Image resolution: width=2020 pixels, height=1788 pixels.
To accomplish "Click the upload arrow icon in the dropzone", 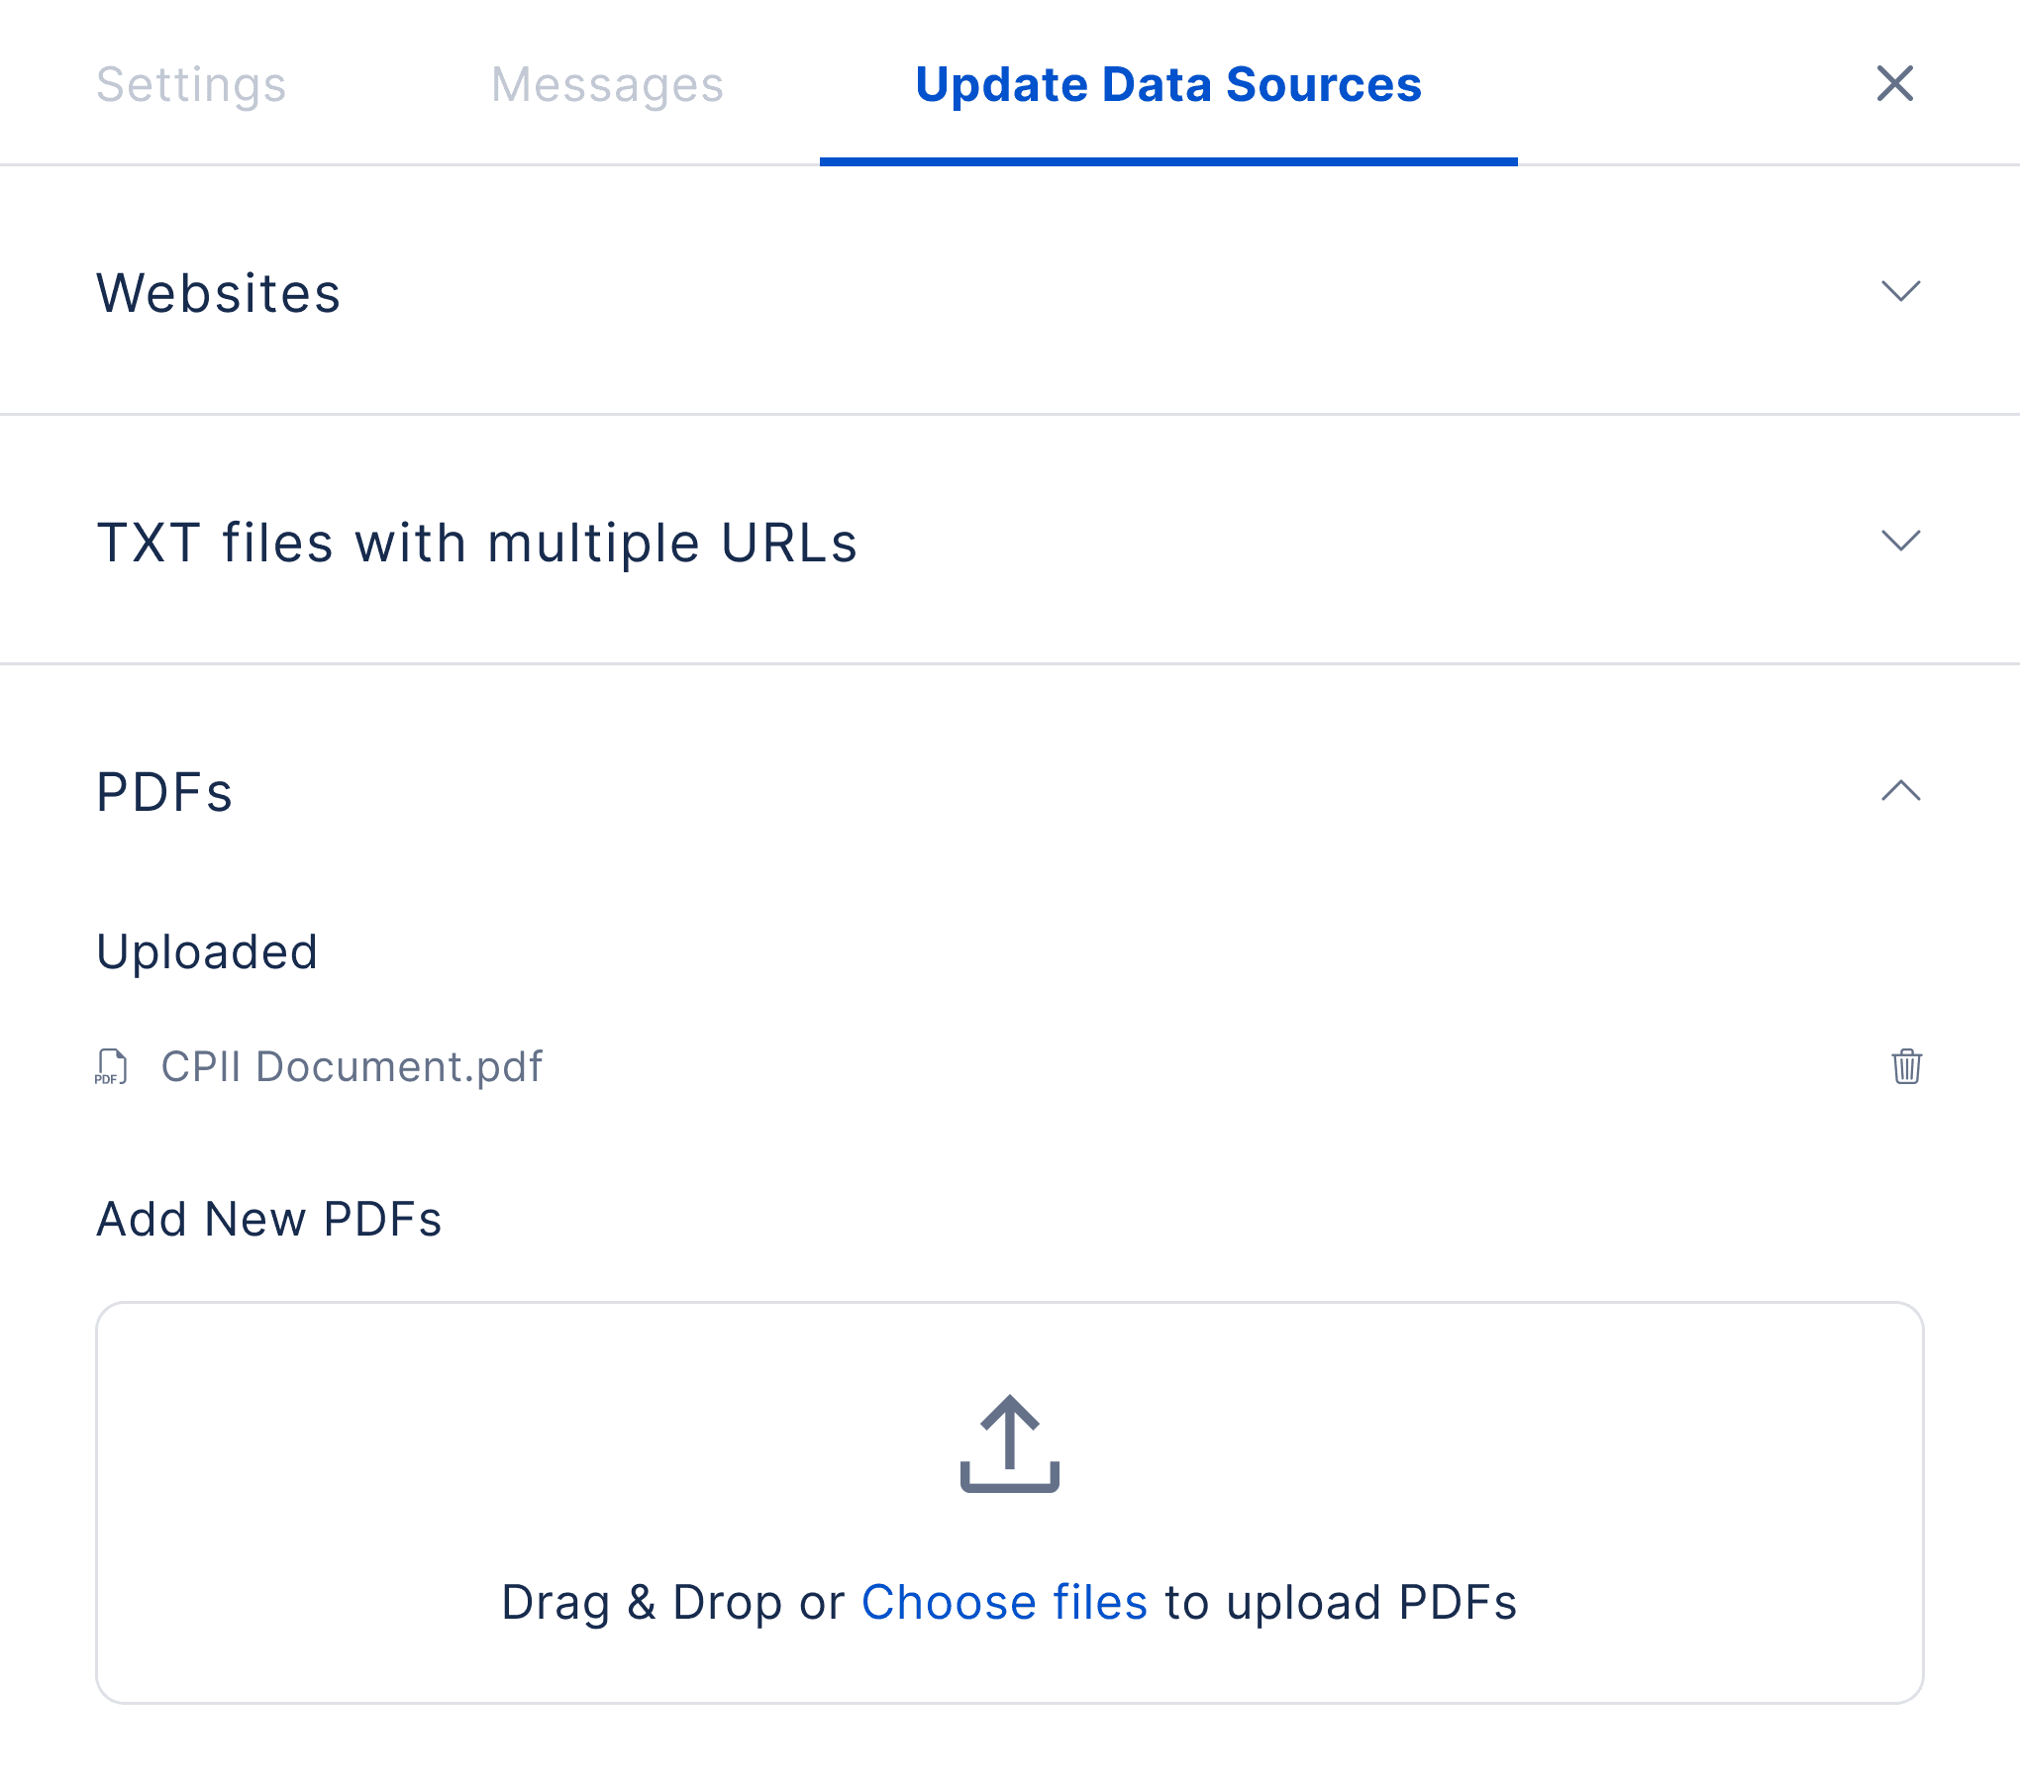I will click(x=1010, y=1443).
